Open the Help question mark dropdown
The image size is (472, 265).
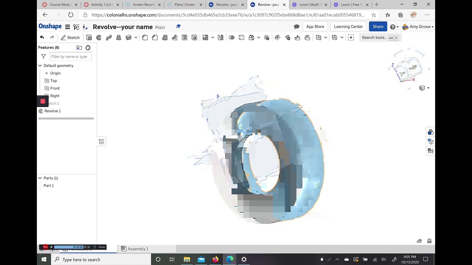pos(394,27)
